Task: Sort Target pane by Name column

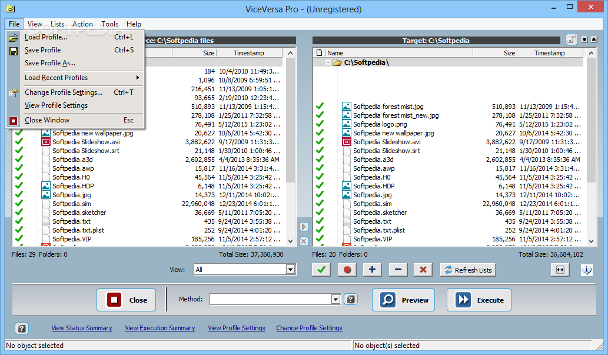Action: [x=399, y=53]
